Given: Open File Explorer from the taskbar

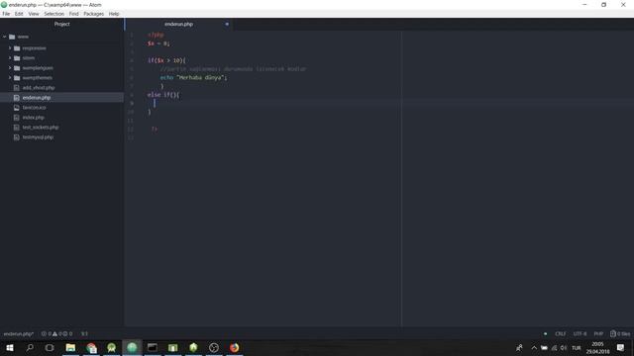Looking at the screenshot, I should 70,347.
